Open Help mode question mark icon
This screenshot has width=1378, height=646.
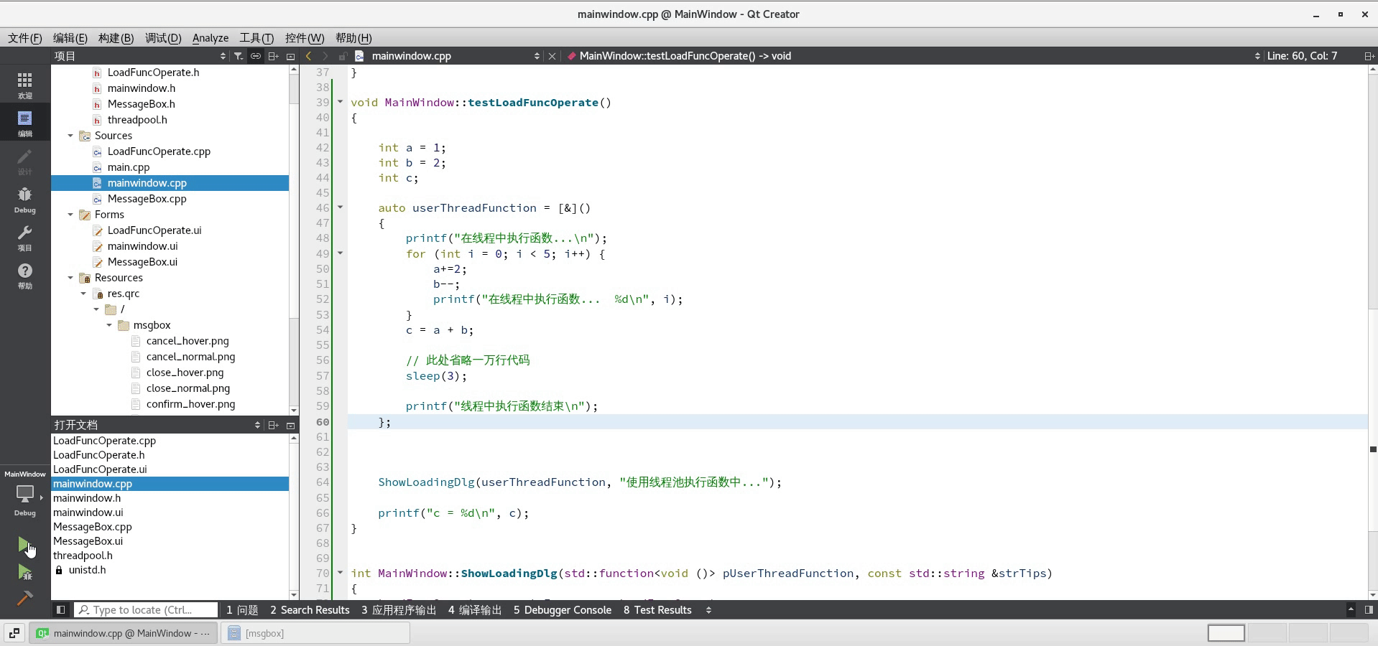click(x=24, y=276)
